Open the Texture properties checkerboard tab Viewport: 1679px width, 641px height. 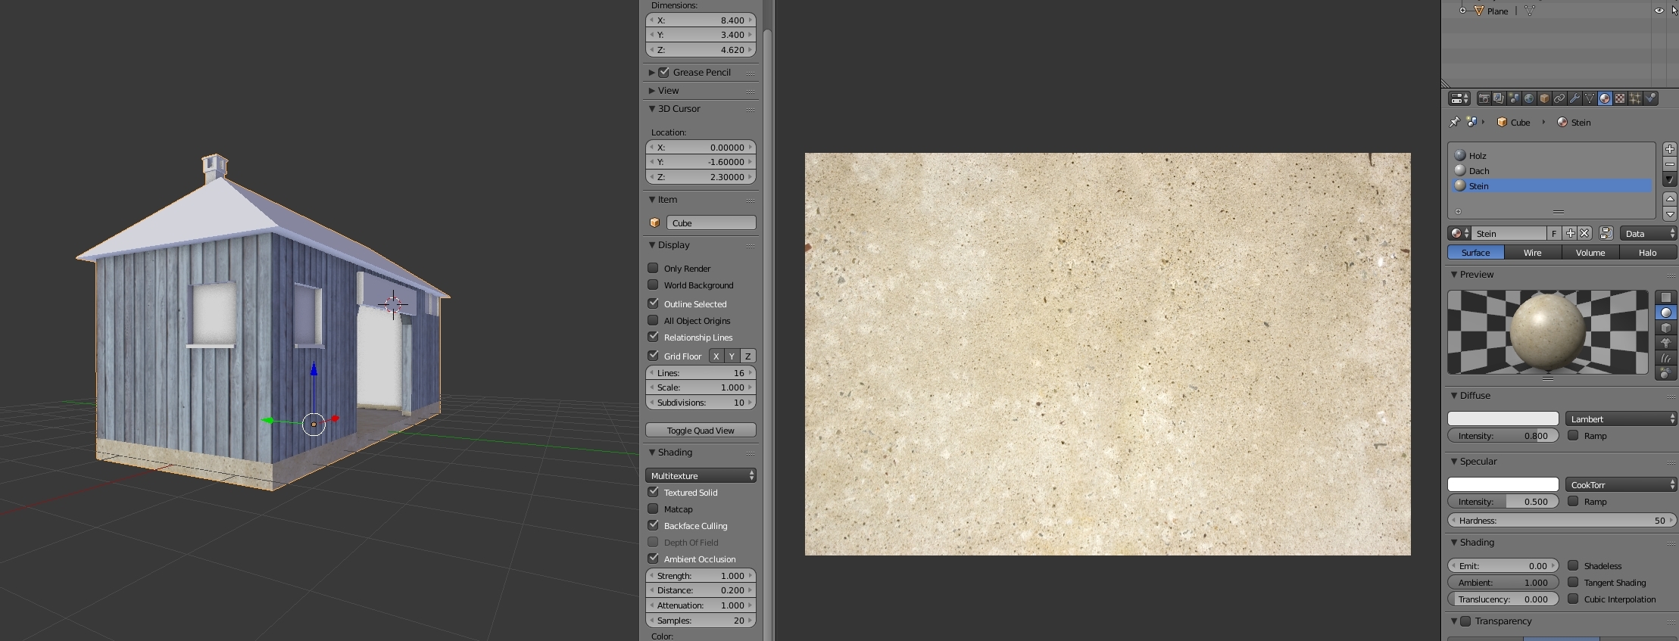click(x=1620, y=98)
